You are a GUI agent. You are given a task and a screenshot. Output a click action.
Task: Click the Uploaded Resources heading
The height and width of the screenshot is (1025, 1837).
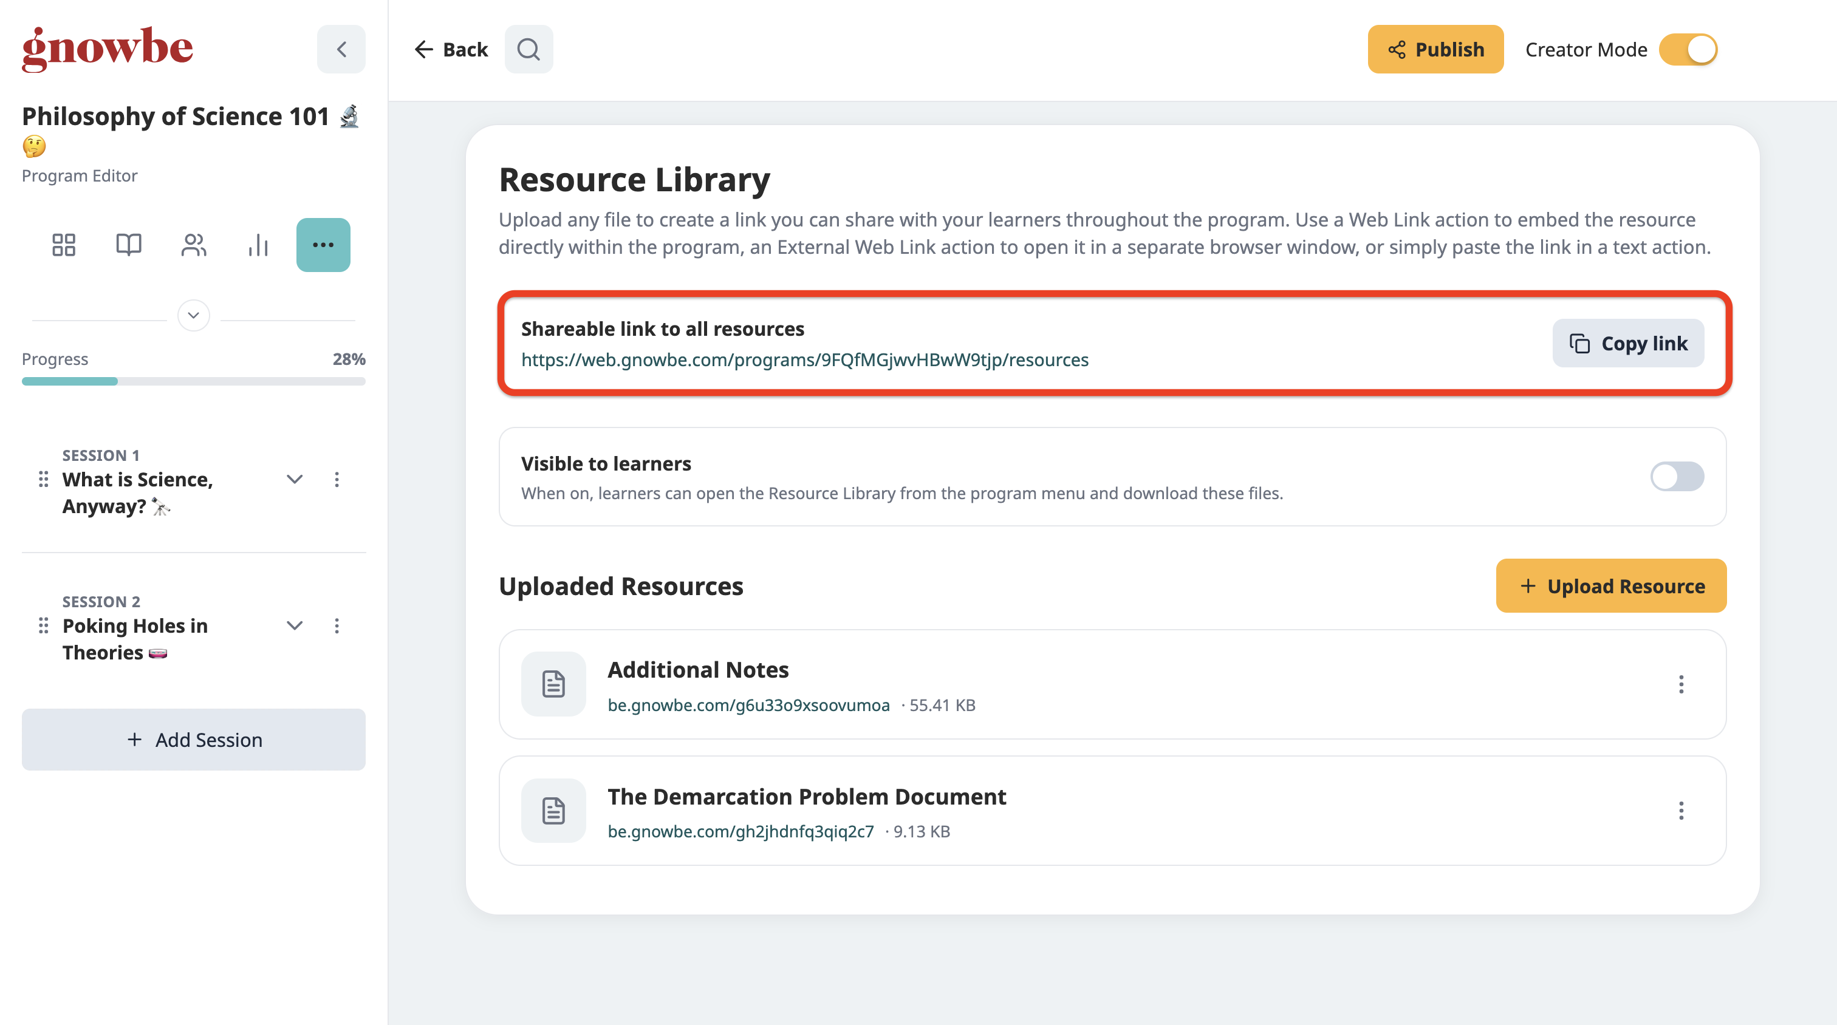(x=620, y=586)
